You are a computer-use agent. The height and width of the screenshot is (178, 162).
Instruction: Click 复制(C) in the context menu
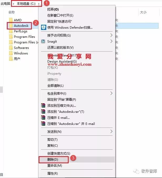53,146
